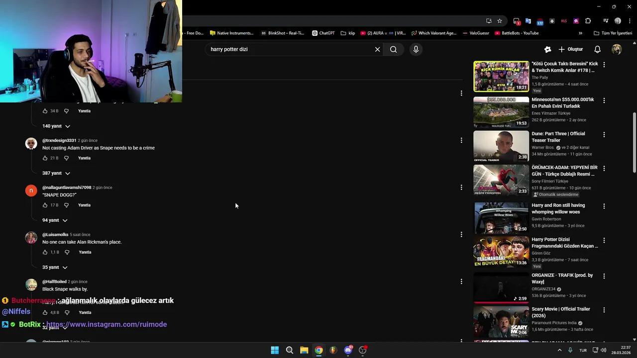Like the Adam Driver as Snape comment
This screenshot has height=358, width=637.
click(45, 158)
